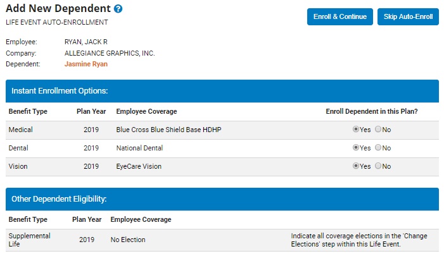The height and width of the screenshot is (256, 444).
Task: Select Yes for Medical plan enrollment
Action: click(356, 130)
